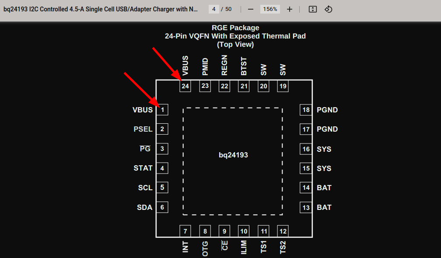The width and height of the screenshot is (441, 258).
Task: Click pin 17 box
Action: (x=306, y=129)
